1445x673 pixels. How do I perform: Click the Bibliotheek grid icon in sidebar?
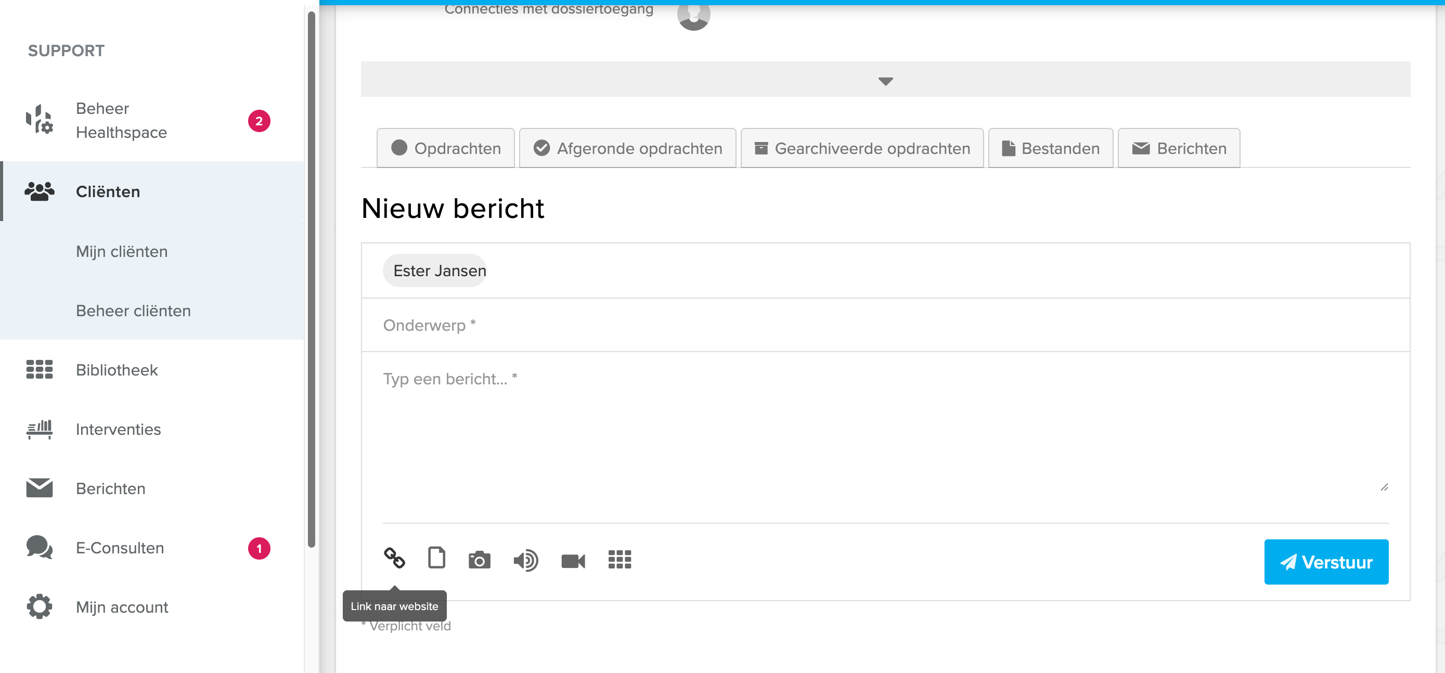(x=39, y=370)
